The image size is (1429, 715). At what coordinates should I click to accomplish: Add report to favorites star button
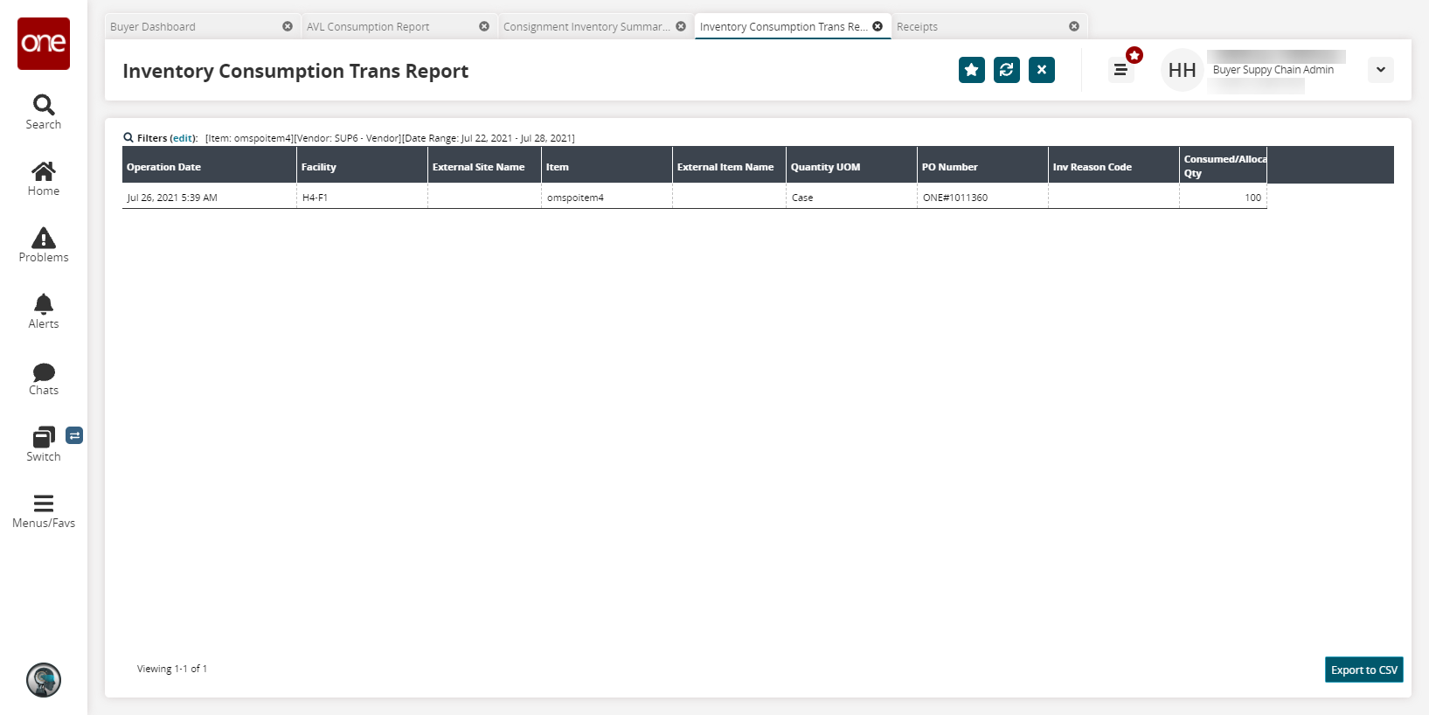971,70
